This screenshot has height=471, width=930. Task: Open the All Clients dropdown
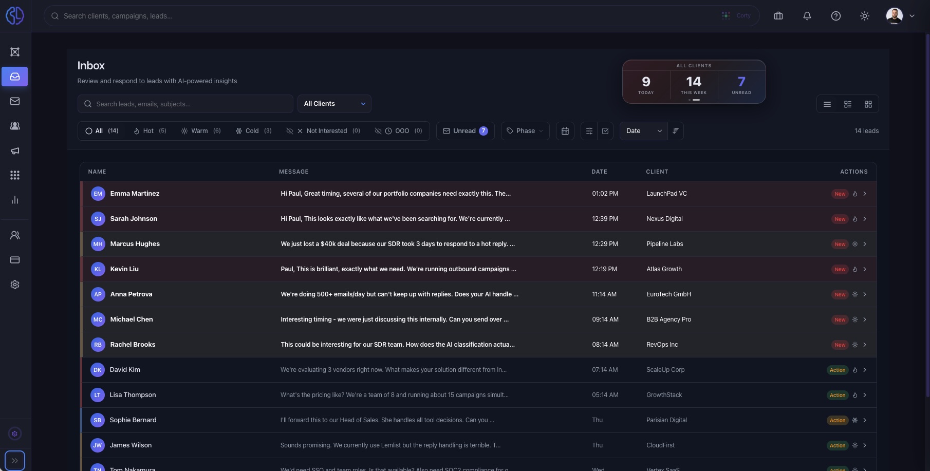(x=334, y=104)
